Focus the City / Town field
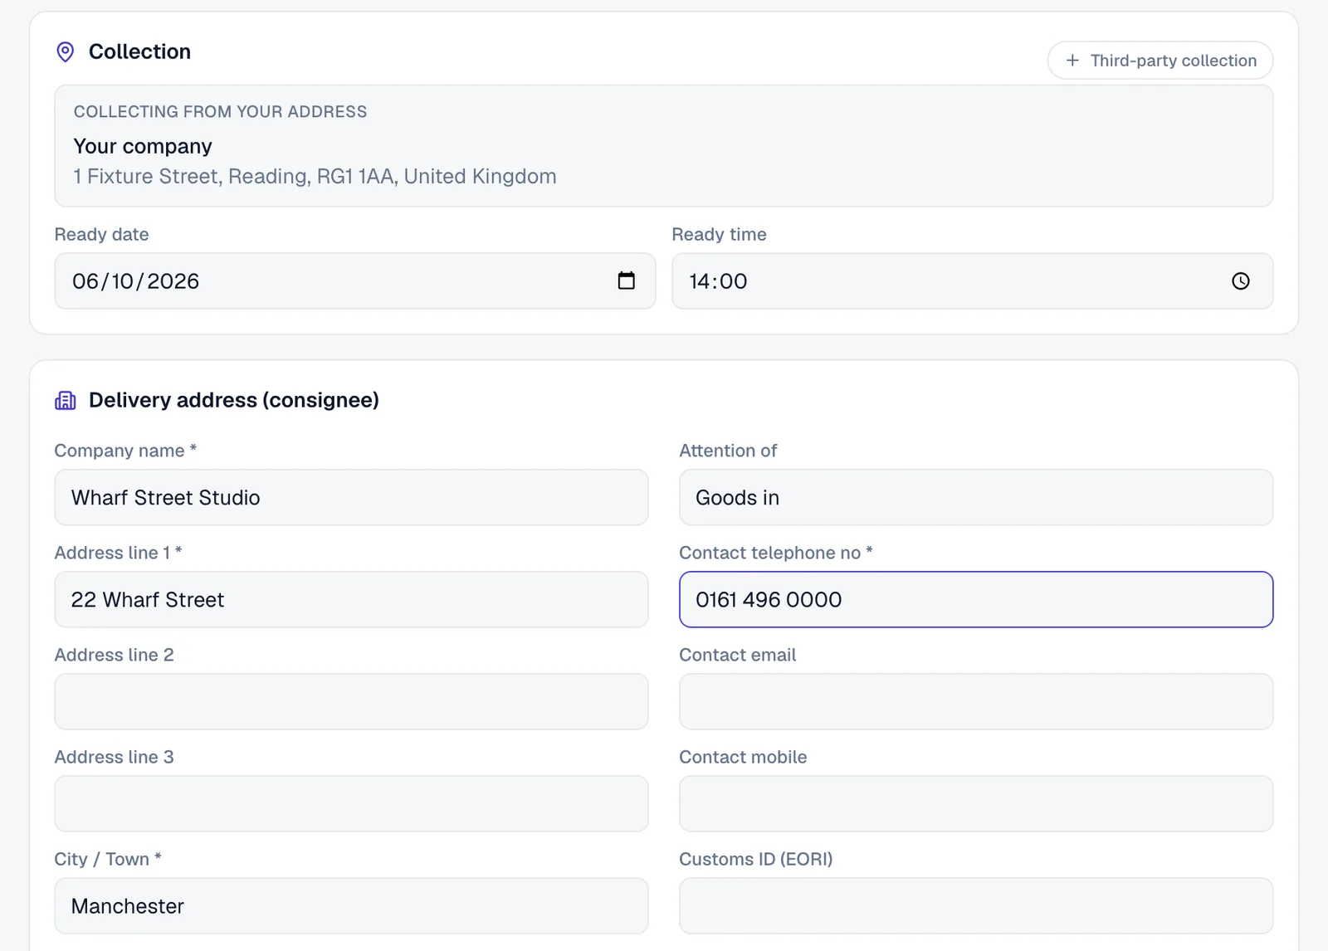The height and width of the screenshot is (951, 1328). click(351, 905)
